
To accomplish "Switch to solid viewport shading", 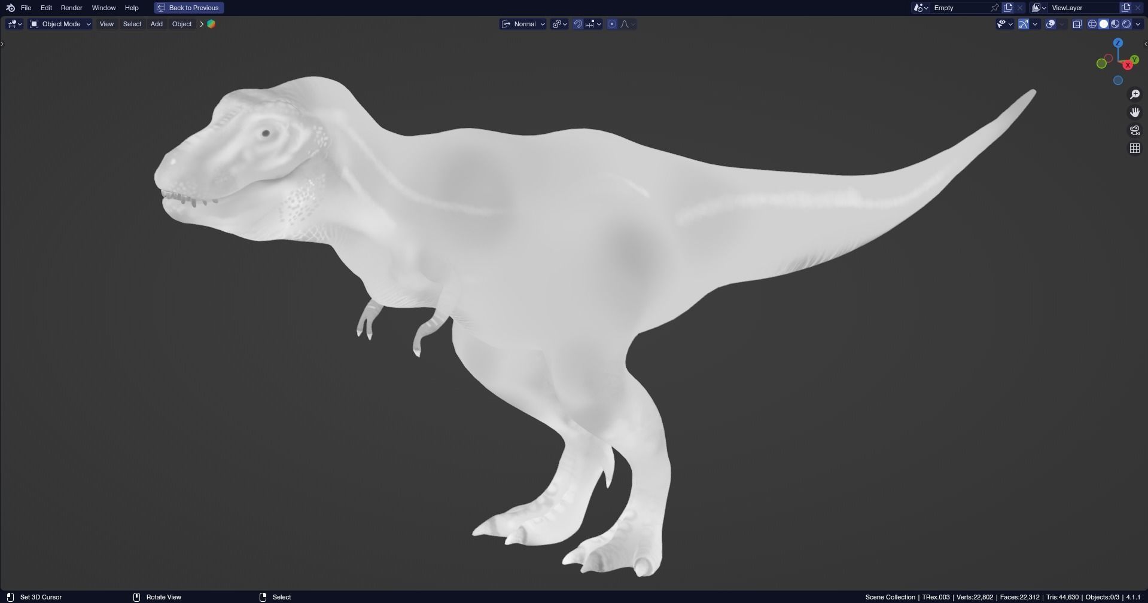I will point(1104,24).
